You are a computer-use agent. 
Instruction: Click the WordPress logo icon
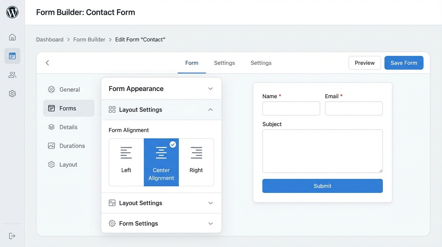pos(12,12)
